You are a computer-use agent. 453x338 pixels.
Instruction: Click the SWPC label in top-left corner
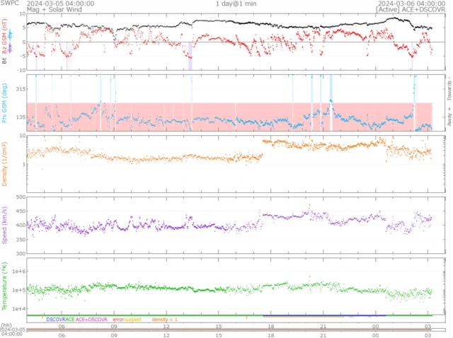pos(9,4)
